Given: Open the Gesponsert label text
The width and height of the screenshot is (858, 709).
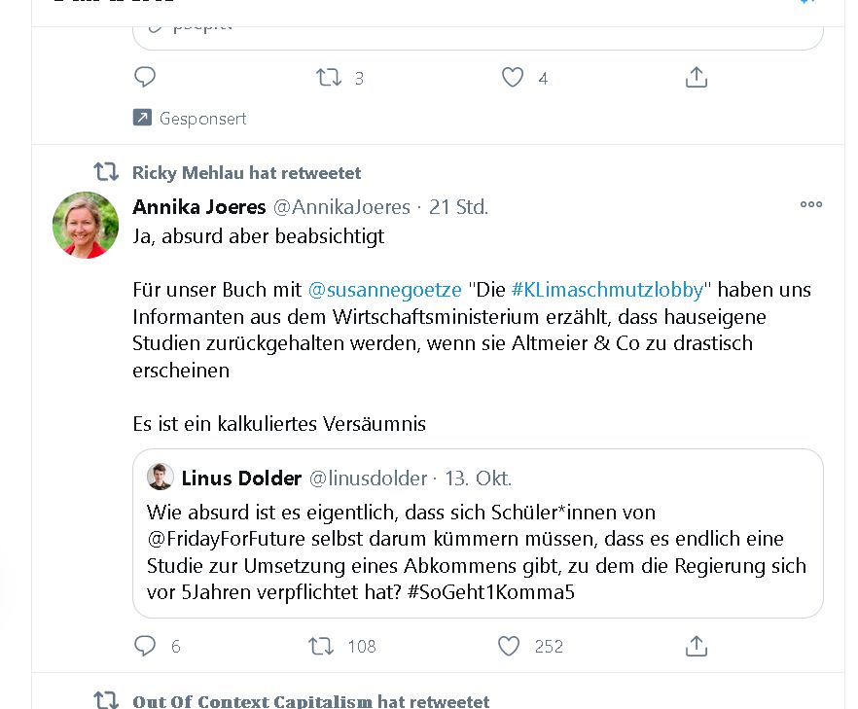Looking at the screenshot, I should (202, 119).
